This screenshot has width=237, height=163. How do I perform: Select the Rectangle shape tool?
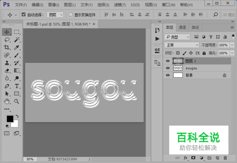(17, 94)
